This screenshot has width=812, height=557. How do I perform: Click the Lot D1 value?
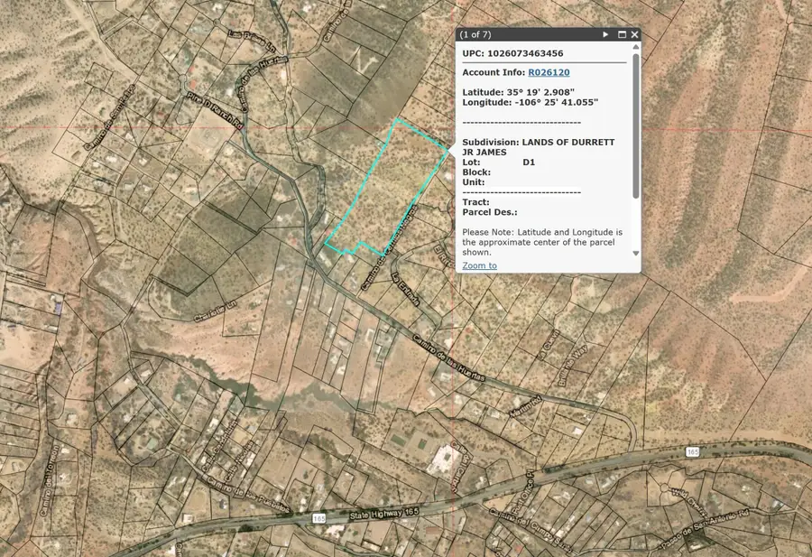(529, 162)
